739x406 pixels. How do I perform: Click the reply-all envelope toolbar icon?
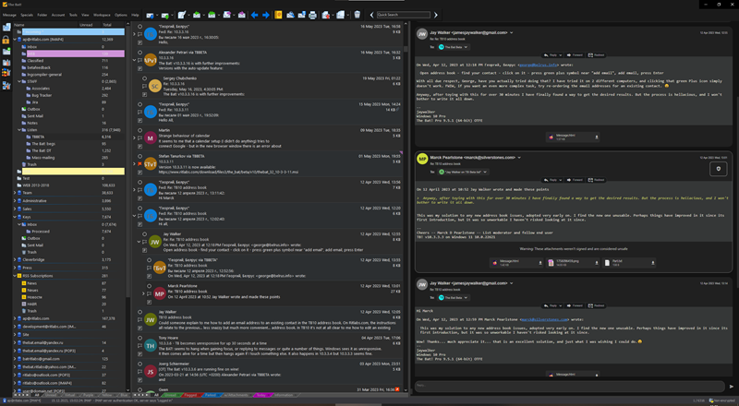coord(212,15)
